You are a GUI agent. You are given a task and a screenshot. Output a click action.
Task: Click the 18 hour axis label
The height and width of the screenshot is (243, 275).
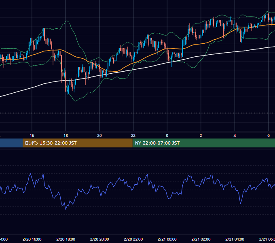click(66, 136)
